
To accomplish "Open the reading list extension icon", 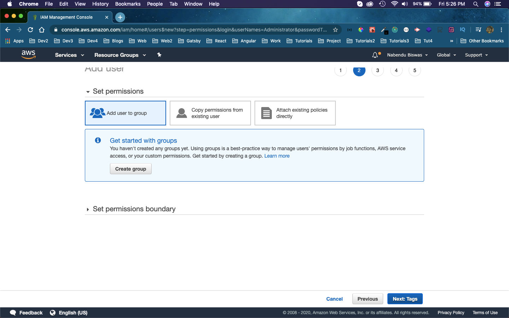I will (x=478, y=30).
